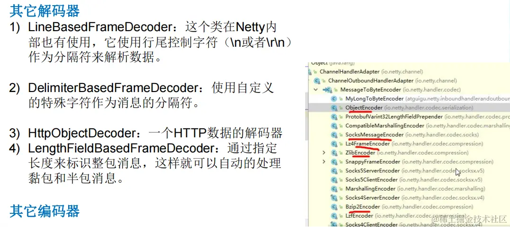Select the SnappyFrameEncoder class name
The width and height of the screenshot is (510, 227).
[373, 161]
